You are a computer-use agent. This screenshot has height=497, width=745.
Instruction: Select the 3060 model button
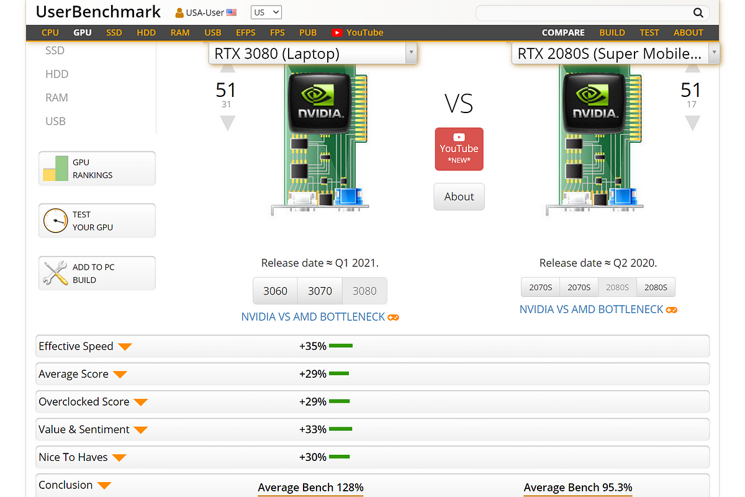276,291
